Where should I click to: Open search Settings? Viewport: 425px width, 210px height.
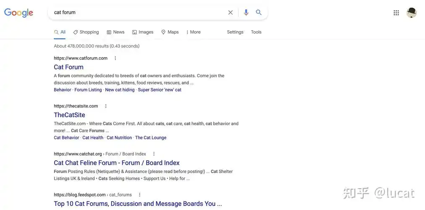[235, 32]
